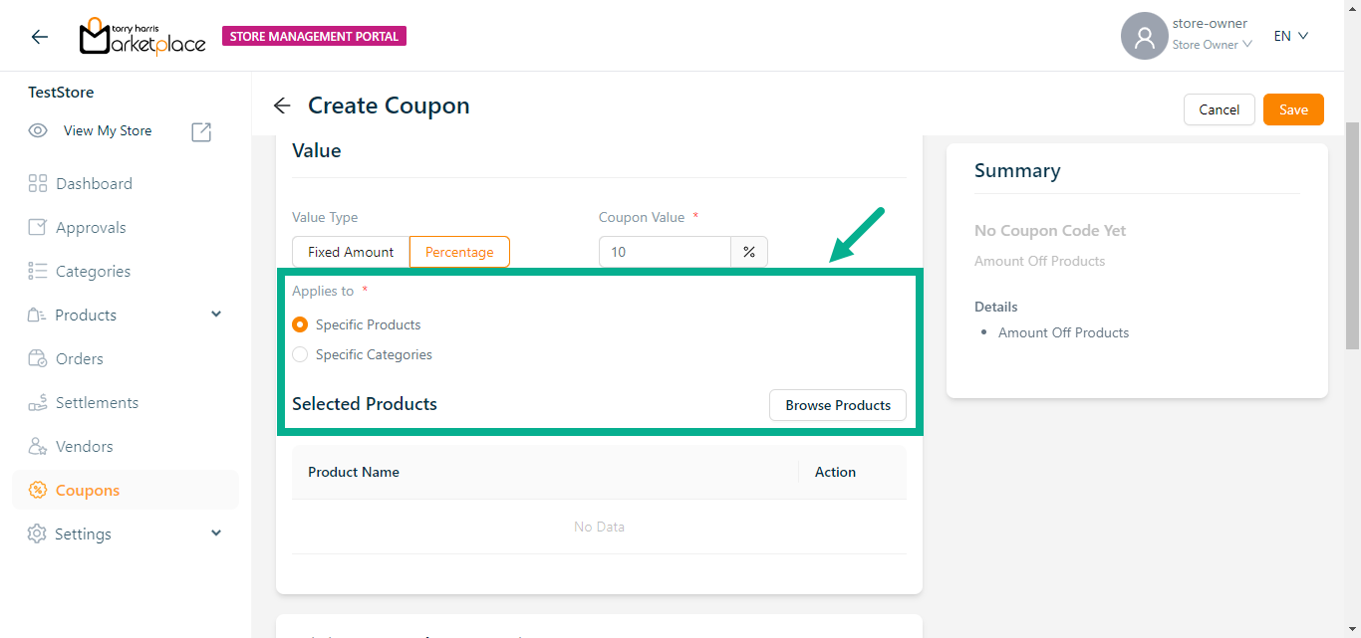Open store in new tab icon
The image size is (1361, 638).
click(x=201, y=131)
